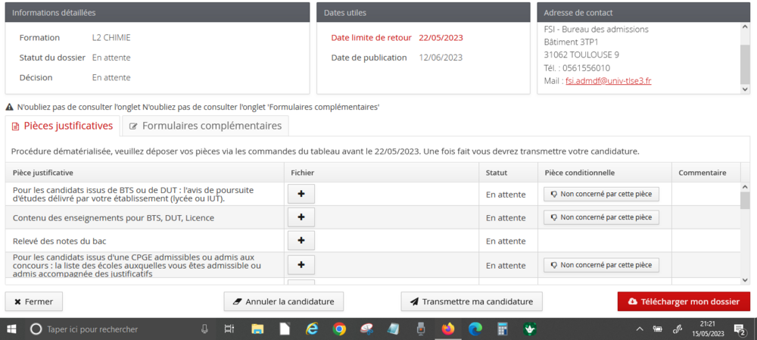Click Transmettre ma candidature button
The width and height of the screenshot is (757, 340).
coord(472,301)
